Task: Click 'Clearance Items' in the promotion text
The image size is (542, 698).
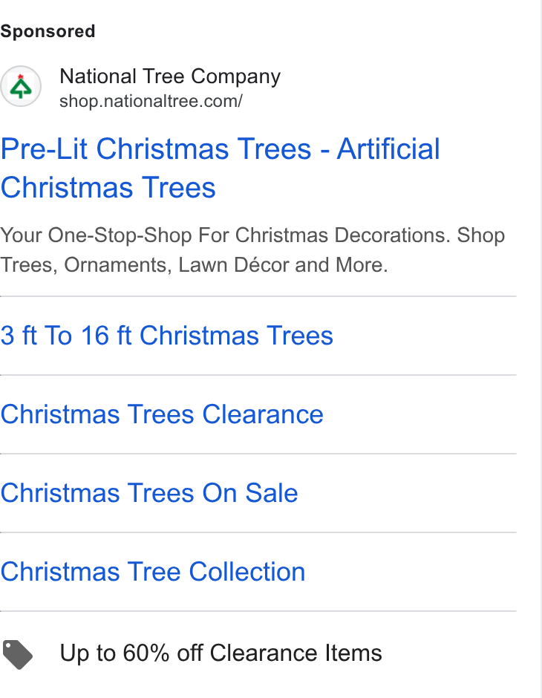Action: (296, 653)
